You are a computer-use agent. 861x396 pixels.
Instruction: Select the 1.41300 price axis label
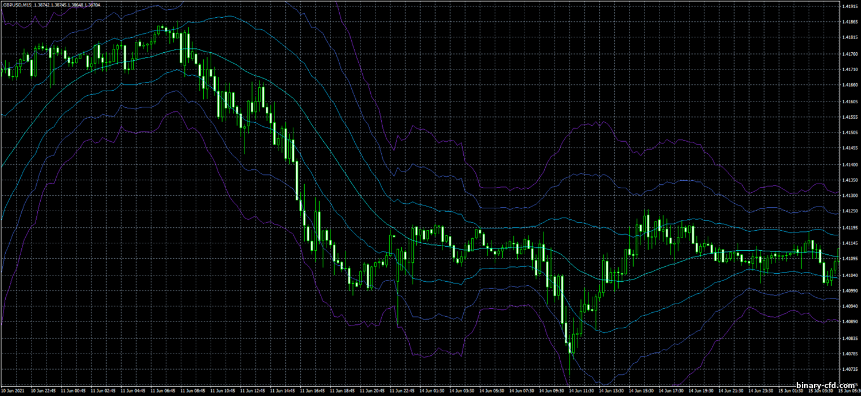point(850,196)
